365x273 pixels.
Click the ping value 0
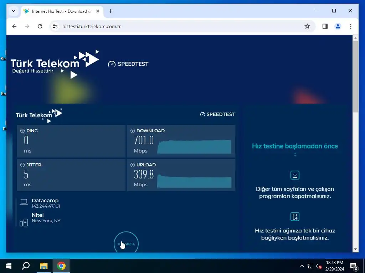(x=26, y=140)
